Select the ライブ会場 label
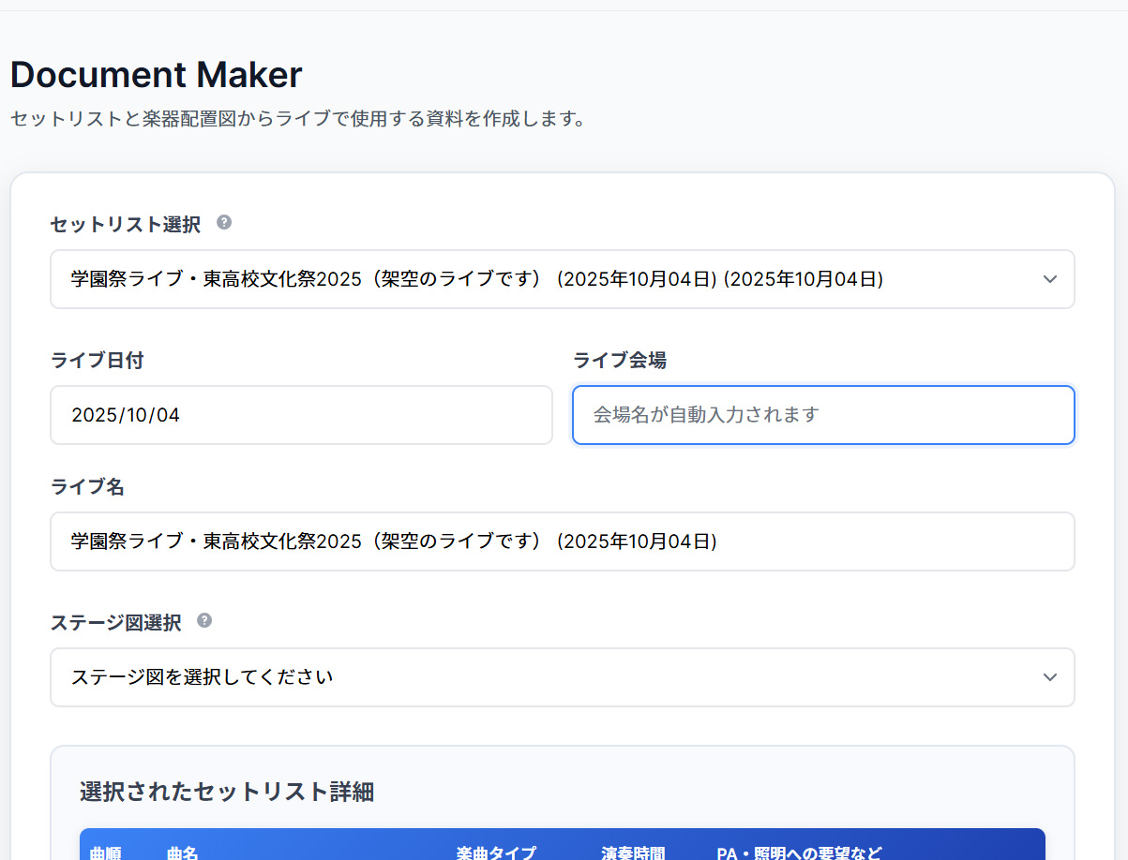The height and width of the screenshot is (860, 1128). [x=620, y=360]
